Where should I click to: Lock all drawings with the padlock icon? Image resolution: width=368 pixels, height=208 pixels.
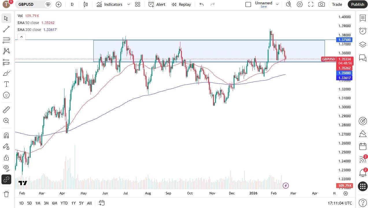click(x=6, y=157)
